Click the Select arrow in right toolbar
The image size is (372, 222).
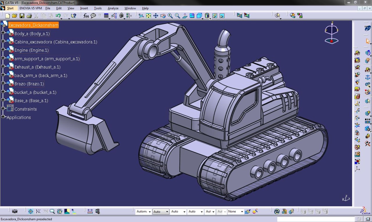coord(368,42)
